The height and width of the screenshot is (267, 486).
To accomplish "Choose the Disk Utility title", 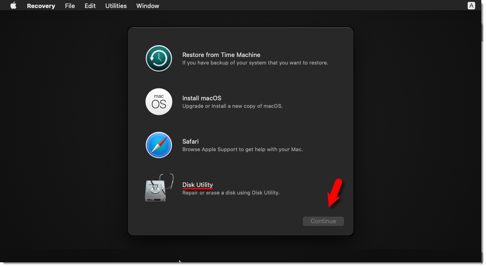I will tap(197, 185).
